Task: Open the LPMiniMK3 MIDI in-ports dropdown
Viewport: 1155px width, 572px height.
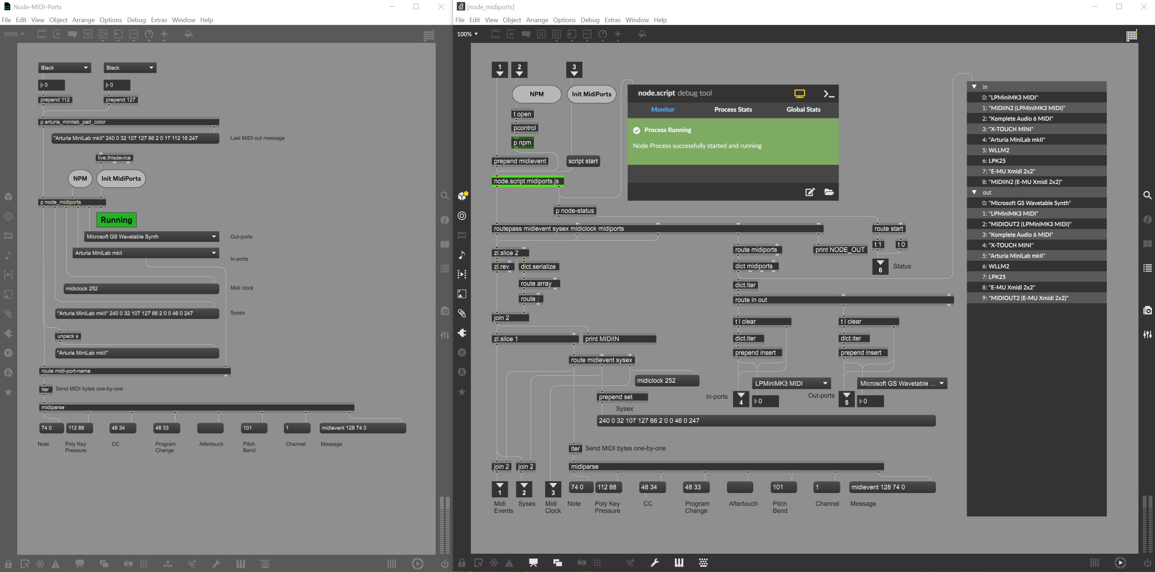Action: pyautogui.click(x=791, y=383)
